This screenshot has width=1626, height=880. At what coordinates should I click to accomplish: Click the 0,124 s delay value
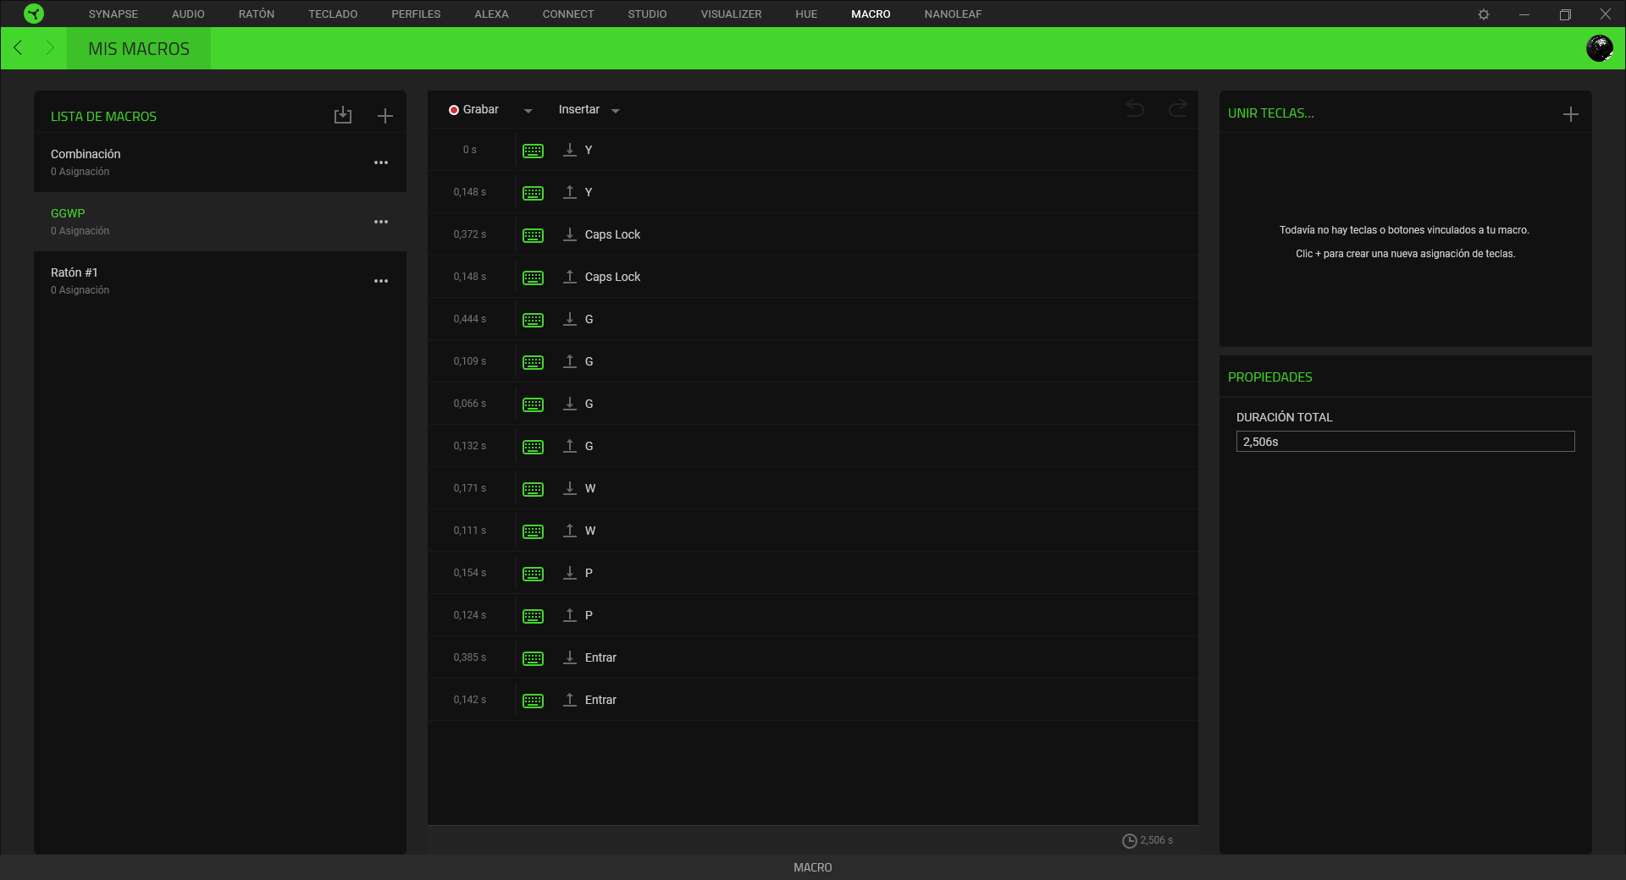[470, 615]
